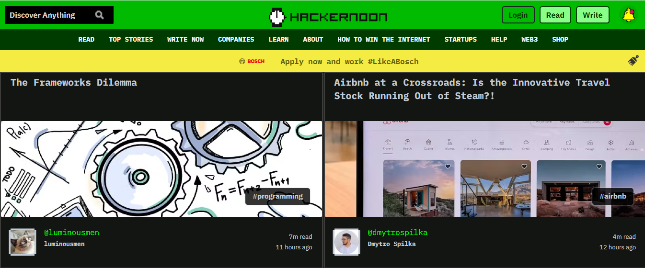Focus the Discover Anything search field

59,15
